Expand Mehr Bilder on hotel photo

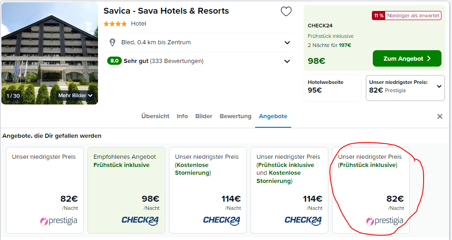pyautogui.click(x=75, y=96)
